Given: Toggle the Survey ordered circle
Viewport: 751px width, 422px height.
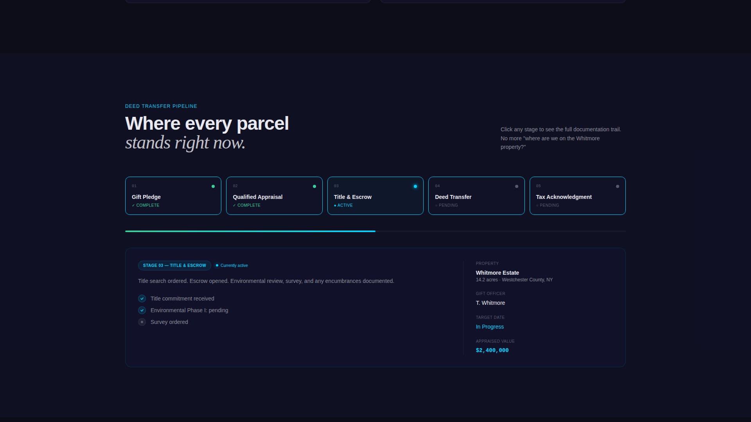Looking at the screenshot, I should coord(142,322).
